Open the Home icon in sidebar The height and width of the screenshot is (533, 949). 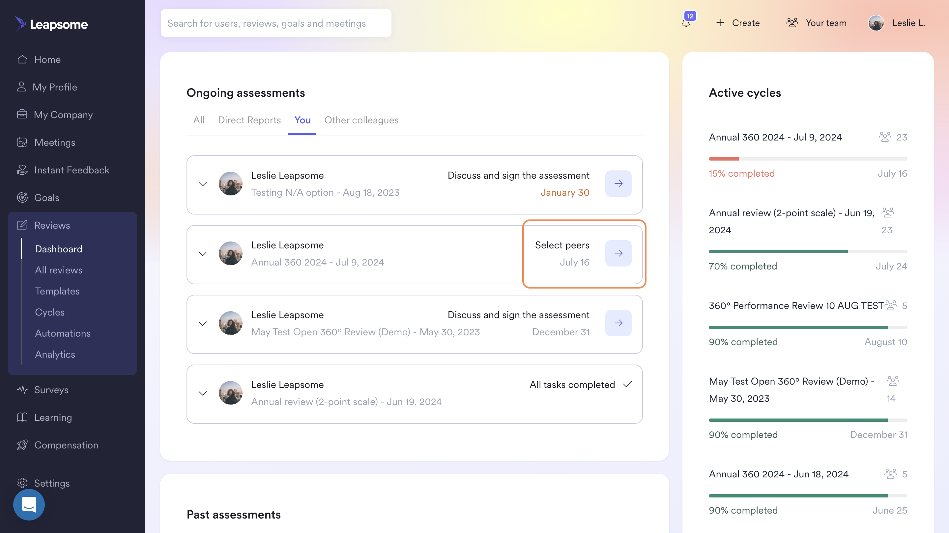[x=22, y=59]
